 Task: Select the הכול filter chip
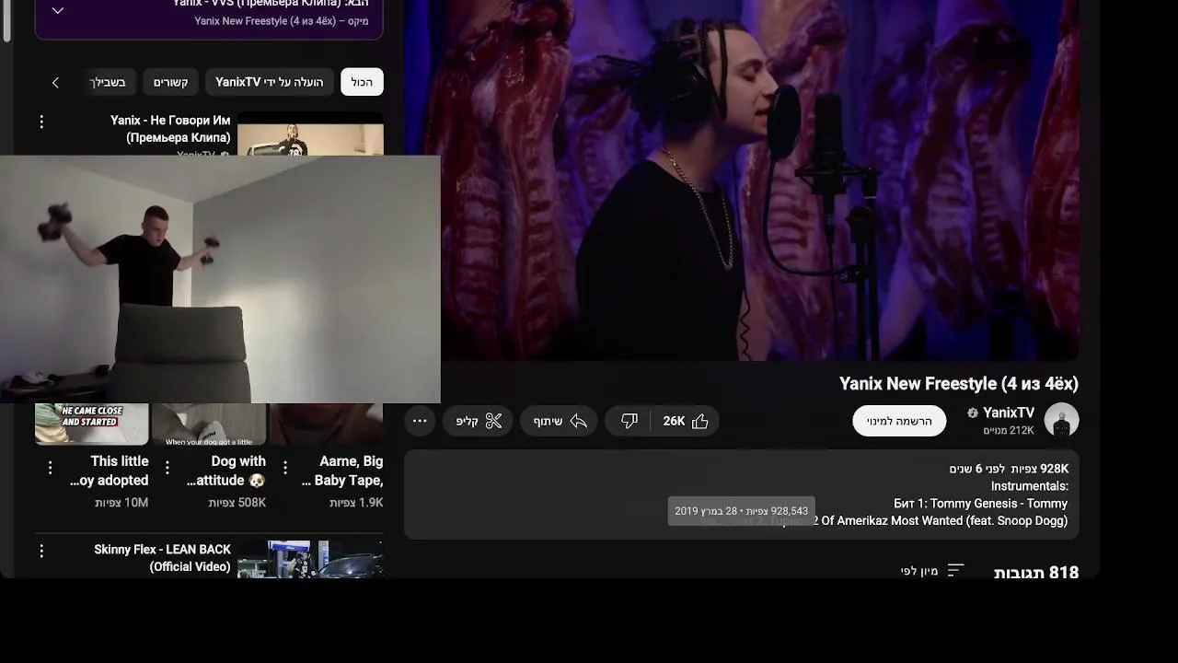click(x=362, y=82)
